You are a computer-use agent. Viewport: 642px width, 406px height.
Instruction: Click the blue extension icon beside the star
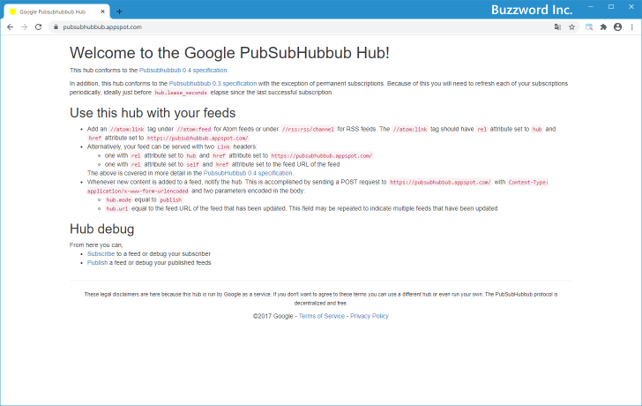click(x=589, y=27)
